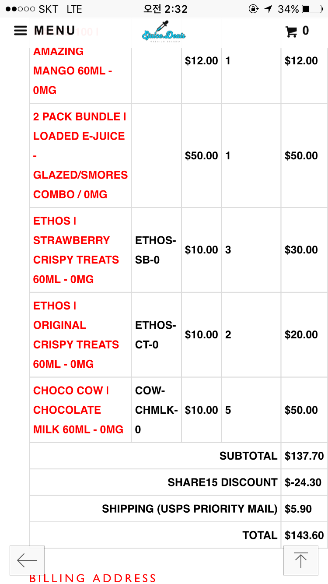The image size is (328, 584).
Task: Tap the ETHOS-SB-0 SKU cell
Action: pos(155,250)
